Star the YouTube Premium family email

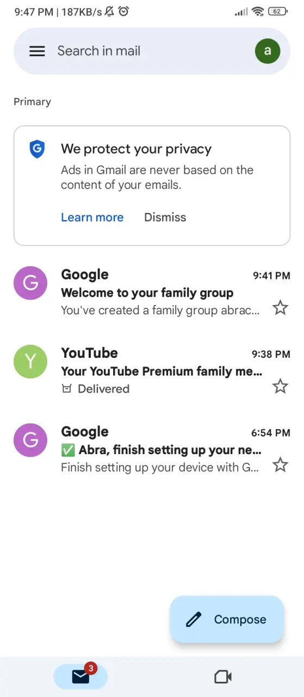coord(280,387)
